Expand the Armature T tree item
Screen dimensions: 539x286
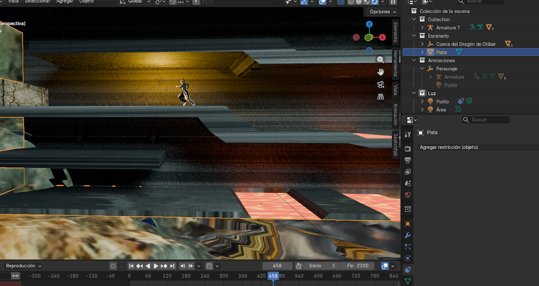[422, 28]
